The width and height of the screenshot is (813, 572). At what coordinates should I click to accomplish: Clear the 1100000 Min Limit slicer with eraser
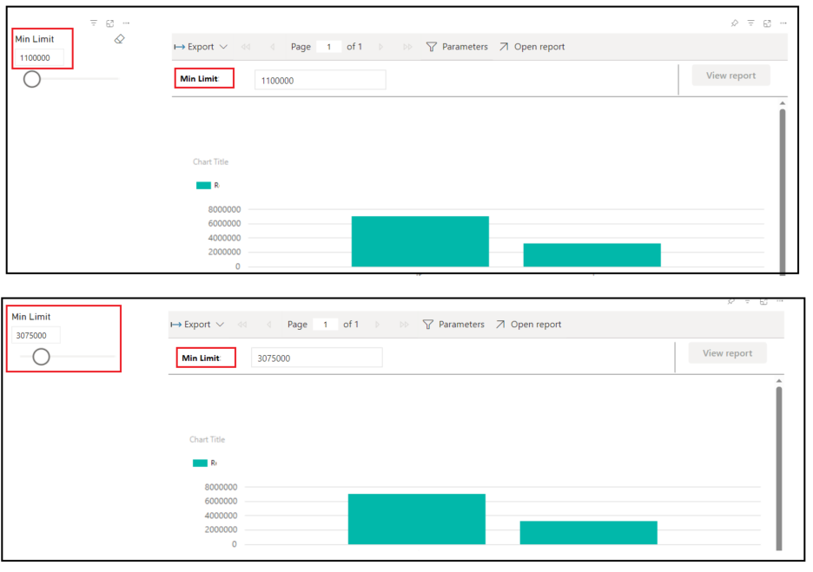[119, 39]
